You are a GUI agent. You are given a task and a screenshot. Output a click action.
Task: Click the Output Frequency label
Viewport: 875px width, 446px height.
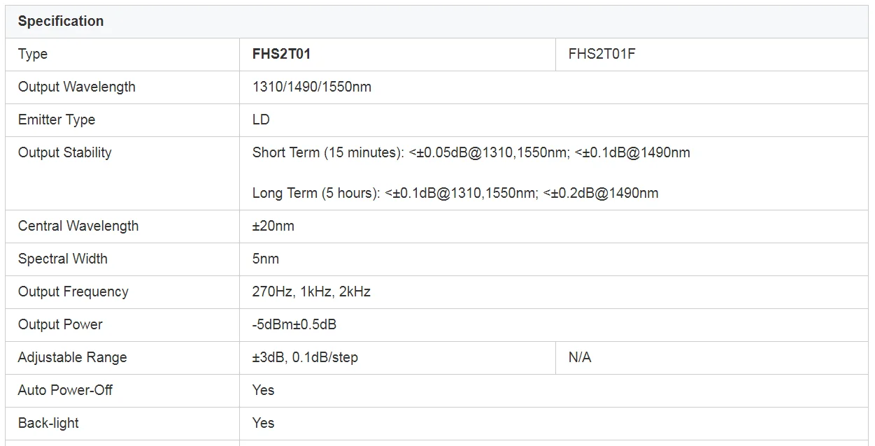(73, 292)
